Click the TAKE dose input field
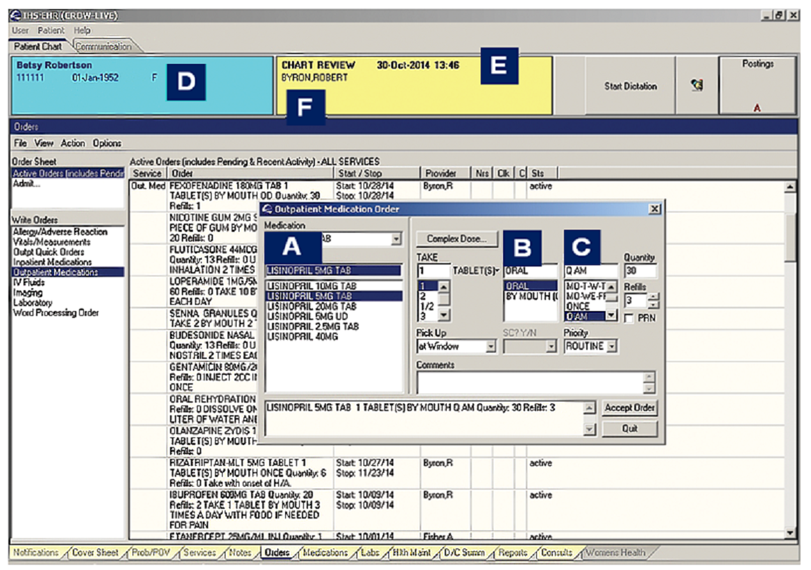The height and width of the screenshot is (570, 811). tap(434, 271)
